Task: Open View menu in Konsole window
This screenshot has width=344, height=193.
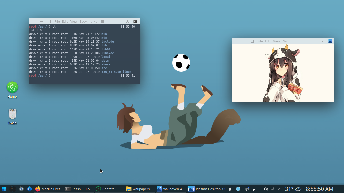Action: pyautogui.click(x=74, y=22)
